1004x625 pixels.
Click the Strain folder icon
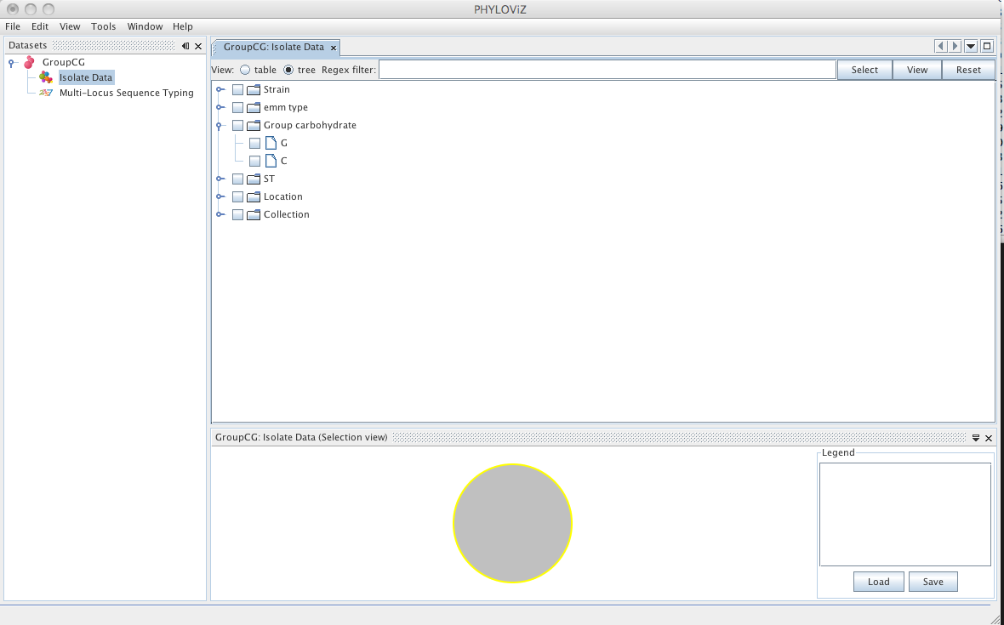(254, 89)
